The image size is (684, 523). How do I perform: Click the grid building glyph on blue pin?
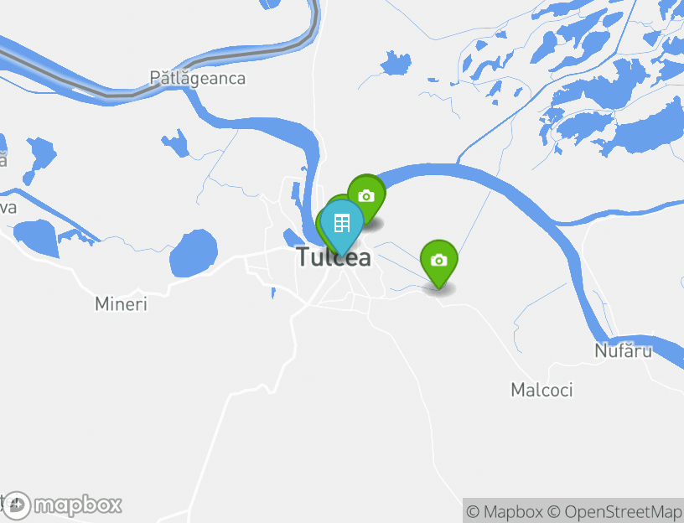pos(341,223)
